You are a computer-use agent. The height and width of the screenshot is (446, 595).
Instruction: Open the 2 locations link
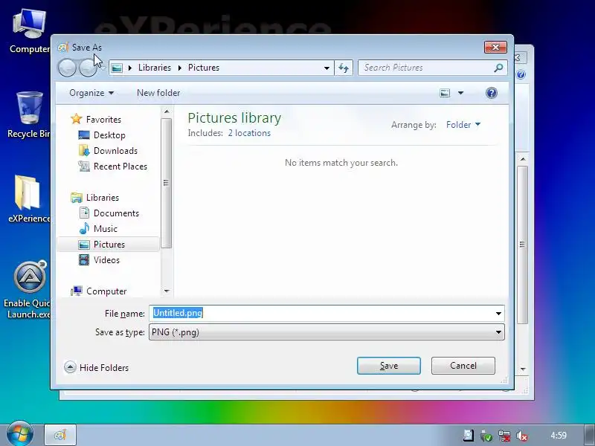(249, 133)
